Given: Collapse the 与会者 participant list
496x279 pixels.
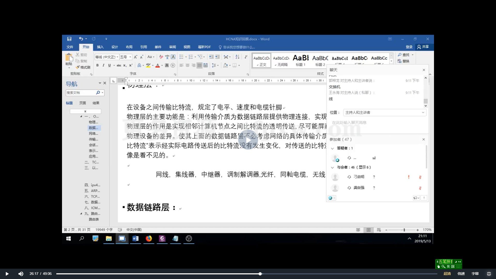Looking at the screenshot, I should 332,167.
